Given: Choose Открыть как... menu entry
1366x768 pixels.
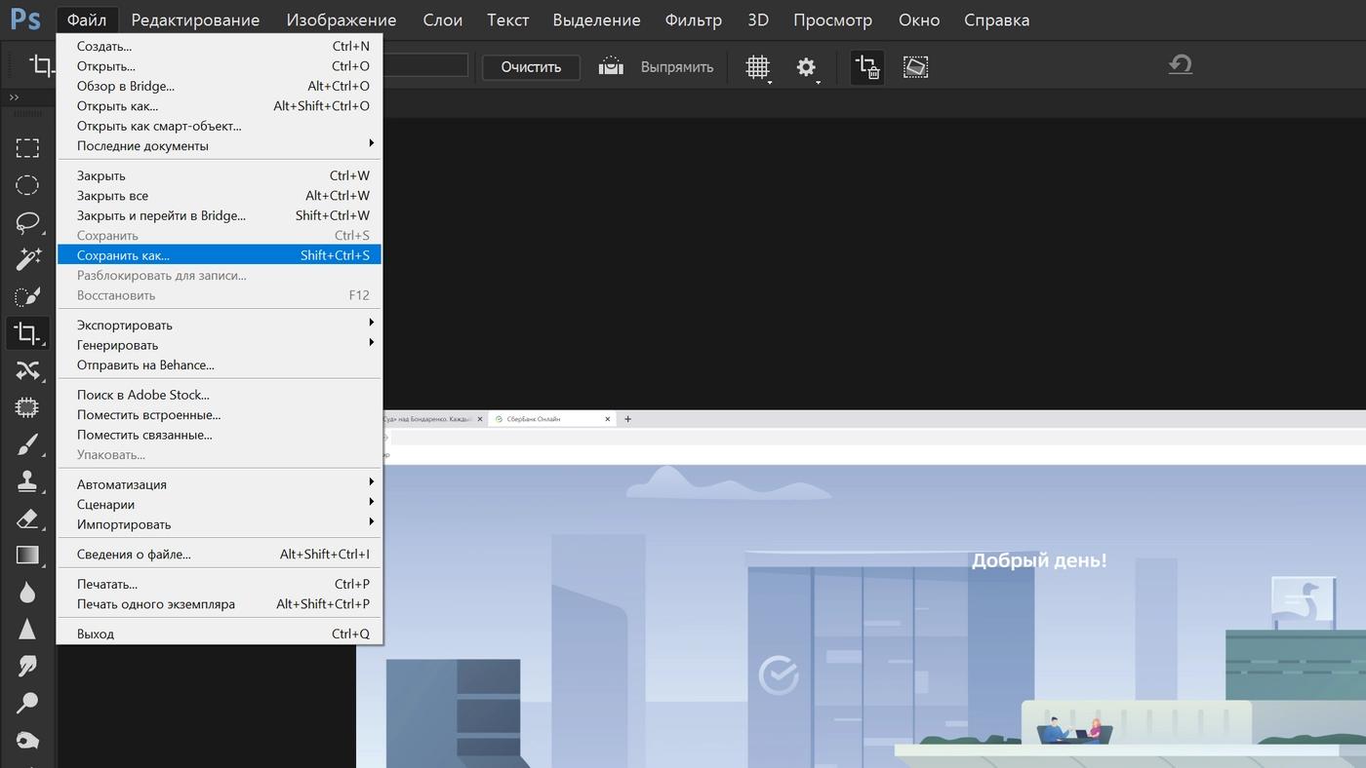Looking at the screenshot, I should coord(220,106).
